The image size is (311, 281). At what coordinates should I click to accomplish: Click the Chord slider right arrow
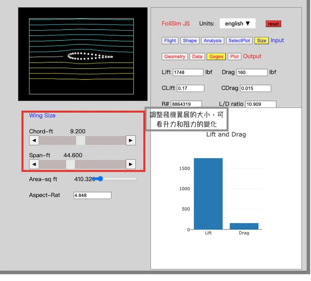coord(131,140)
